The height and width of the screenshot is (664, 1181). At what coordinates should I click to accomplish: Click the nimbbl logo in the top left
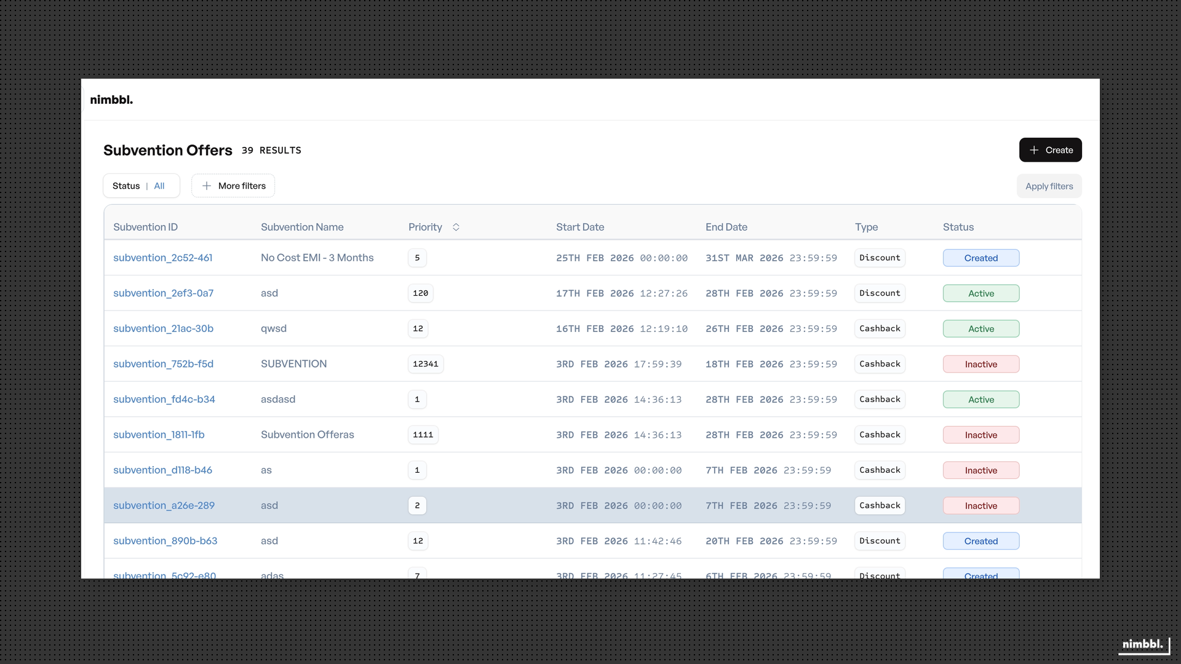tap(111, 99)
